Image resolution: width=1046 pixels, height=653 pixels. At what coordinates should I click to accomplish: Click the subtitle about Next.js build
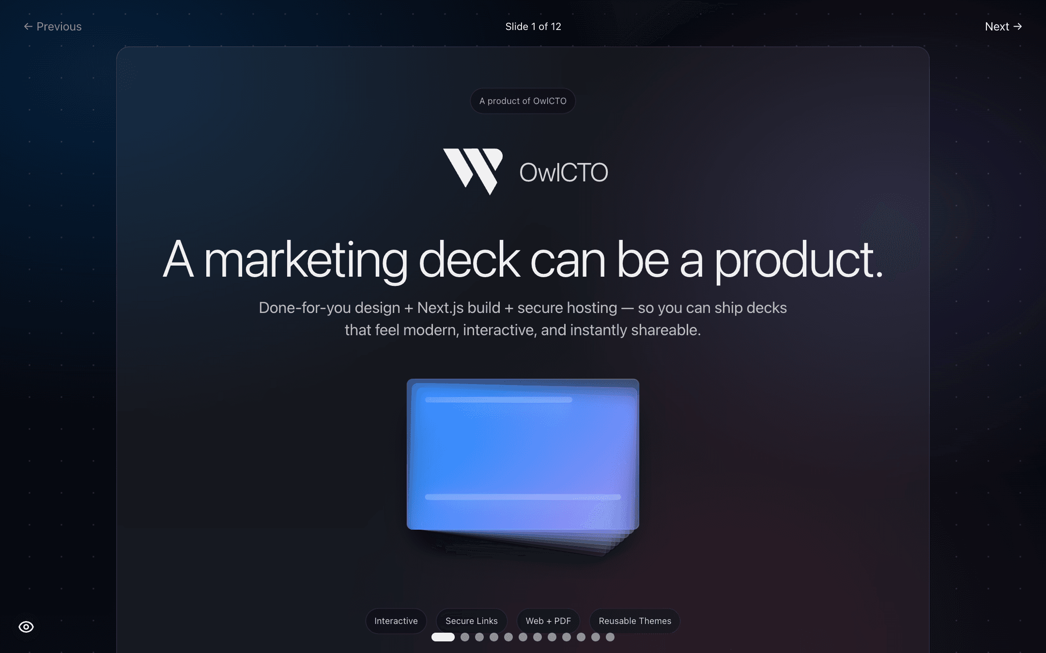(x=523, y=318)
